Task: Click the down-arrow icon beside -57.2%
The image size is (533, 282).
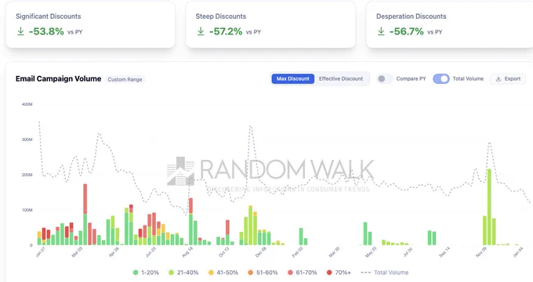Action: (201, 31)
